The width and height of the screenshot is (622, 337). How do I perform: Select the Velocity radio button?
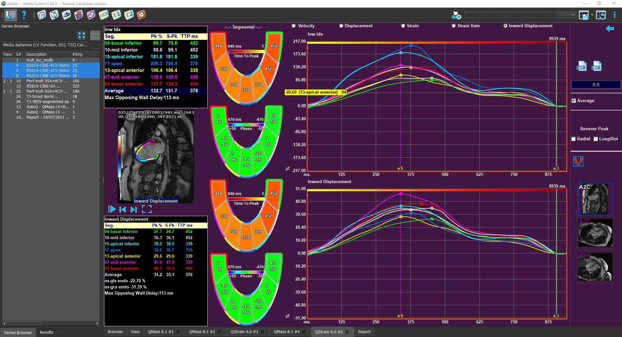[294, 26]
